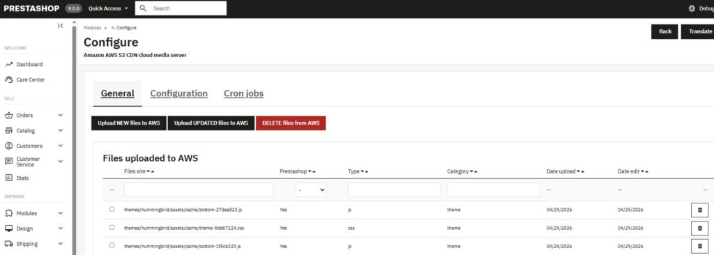Screen dimensions: 714x255
Task: Click the Back button
Action: point(665,31)
